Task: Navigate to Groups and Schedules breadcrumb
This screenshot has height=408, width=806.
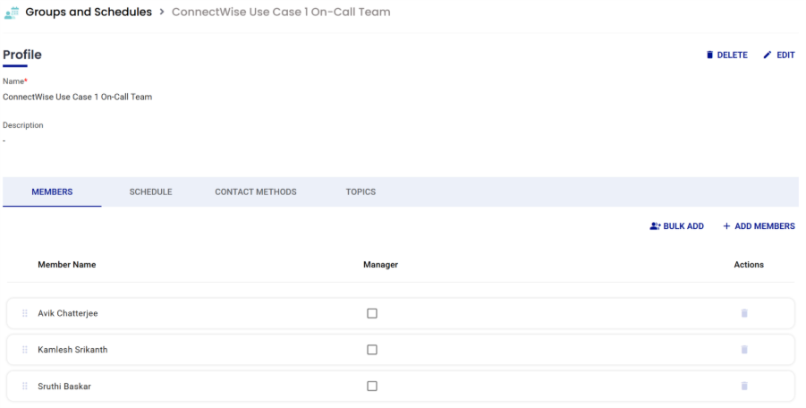Action: [89, 13]
